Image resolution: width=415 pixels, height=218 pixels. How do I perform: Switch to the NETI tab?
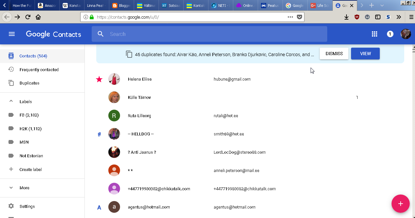coord(221,5)
